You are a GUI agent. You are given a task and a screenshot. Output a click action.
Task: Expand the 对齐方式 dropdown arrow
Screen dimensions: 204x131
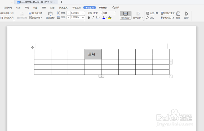pos(130,18)
